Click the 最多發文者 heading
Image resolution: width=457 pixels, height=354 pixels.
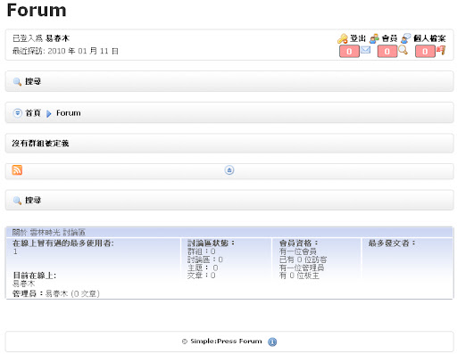click(392, 243)
